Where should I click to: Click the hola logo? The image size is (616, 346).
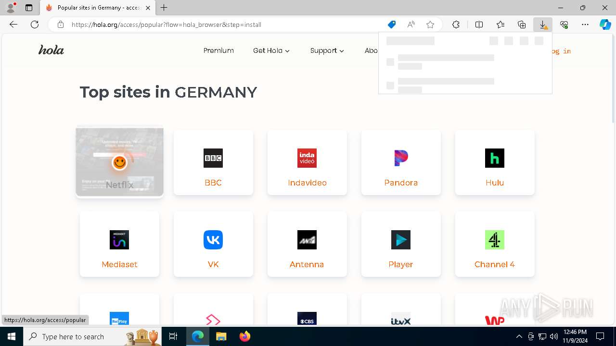click(x=51, y=50)
